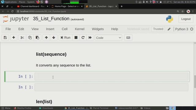Click the Trusted notebook button
Screen dimensions: 196x110
click(158, 29)
